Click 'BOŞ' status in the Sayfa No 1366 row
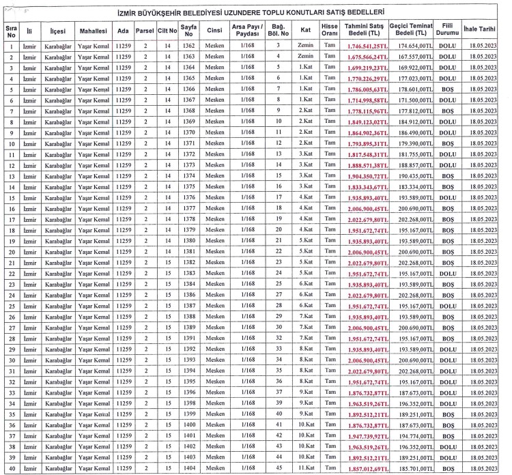Image resolution: width=512 pixels, height=475 pixels. [448, 89]
